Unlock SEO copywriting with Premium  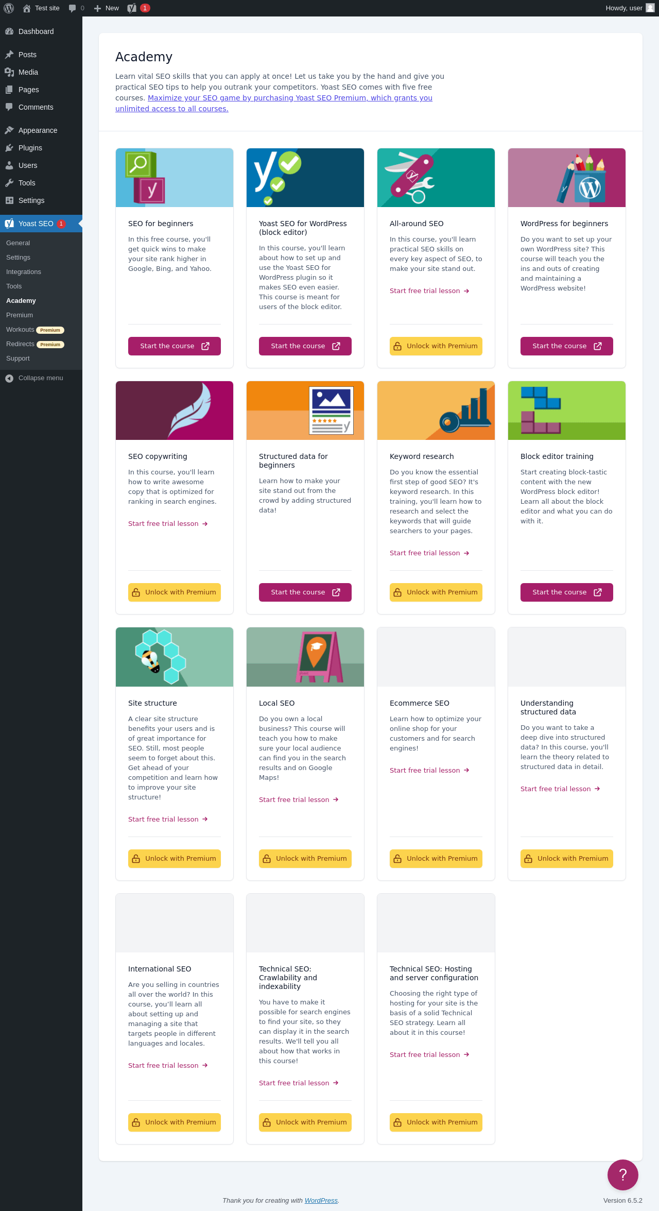coord(175,592)
